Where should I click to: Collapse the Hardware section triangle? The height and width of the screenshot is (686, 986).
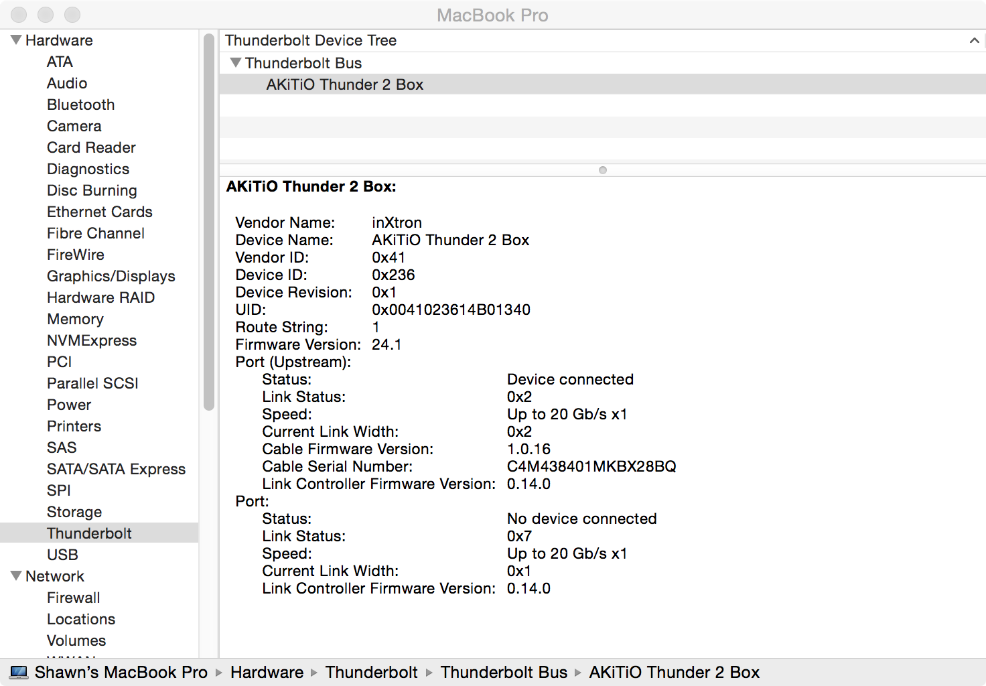tap(16, 40)
